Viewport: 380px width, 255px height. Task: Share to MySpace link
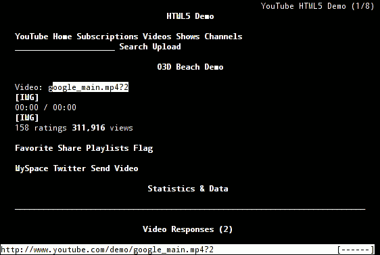(x=32, y=168)
